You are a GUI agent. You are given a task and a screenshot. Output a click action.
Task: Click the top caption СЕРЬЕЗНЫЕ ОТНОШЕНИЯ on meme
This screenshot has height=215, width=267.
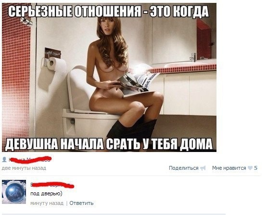point(75,12)
